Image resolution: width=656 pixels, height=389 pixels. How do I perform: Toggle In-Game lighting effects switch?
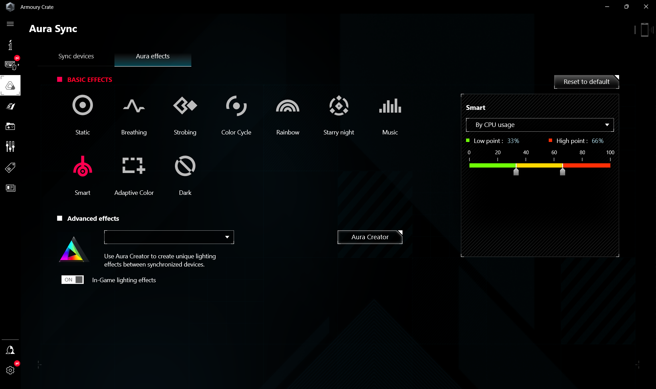pyautogui.click(x=72, y=280)
